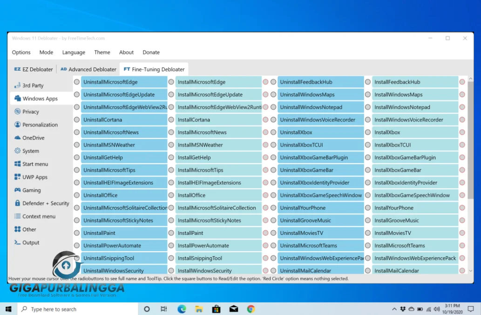The width and height of the screenshot is (481, 315).
Task: Select red circle option in the InstallFeedbackHub row
Action: pos(462,82)
